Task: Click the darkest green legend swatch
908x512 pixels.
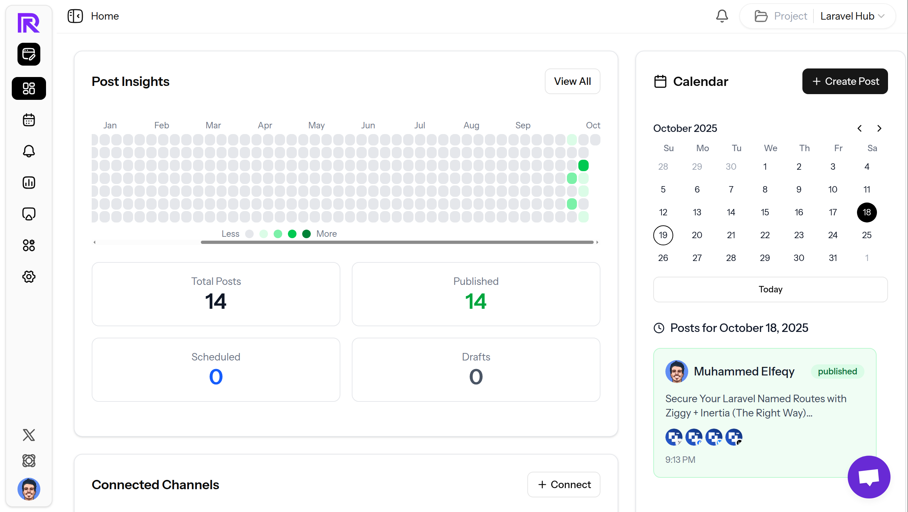Action: (x=306, y=234)
